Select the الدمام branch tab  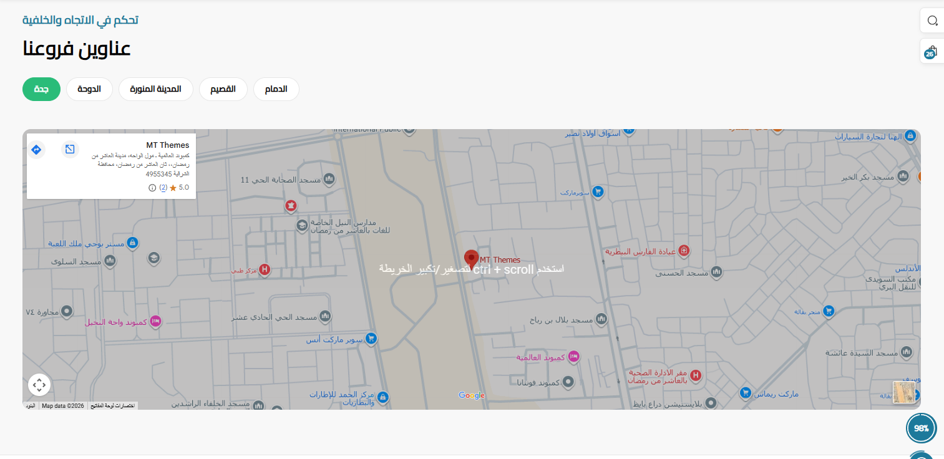[x=276, y=89]
